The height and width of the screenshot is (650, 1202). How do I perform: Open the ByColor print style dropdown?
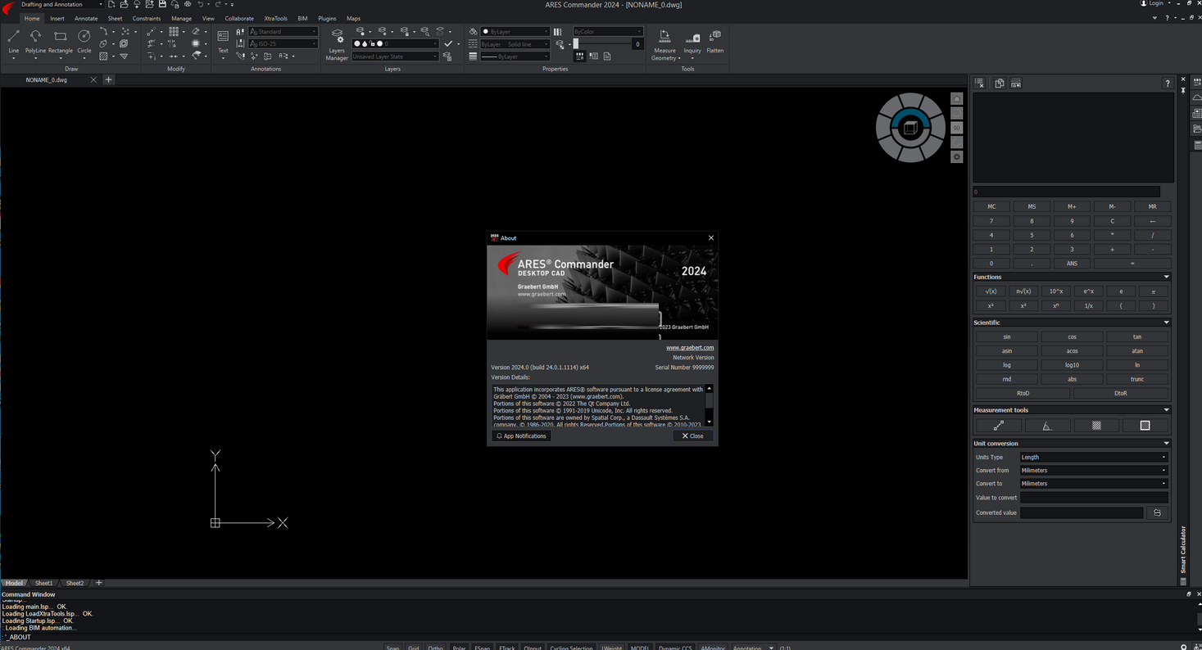pyautogui.click(x=608, y=31)
